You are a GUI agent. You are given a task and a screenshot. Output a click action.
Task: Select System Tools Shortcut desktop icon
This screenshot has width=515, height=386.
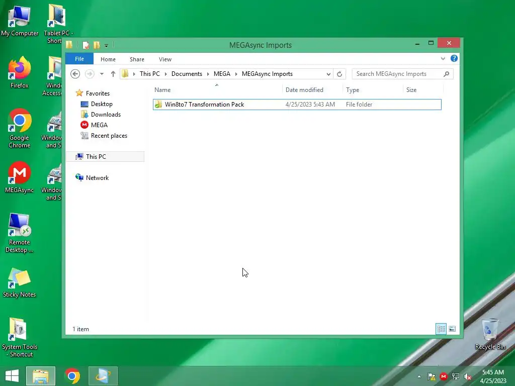(x=20, y=337)
